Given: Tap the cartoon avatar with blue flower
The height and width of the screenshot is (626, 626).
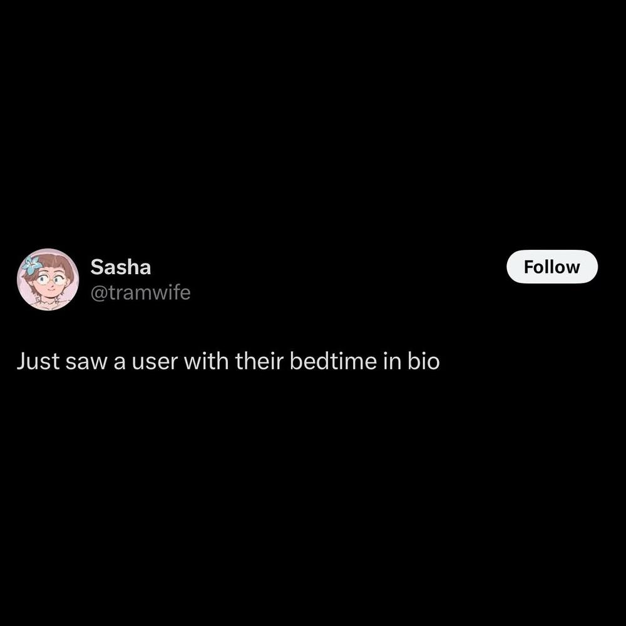Looking at the screenshot, I should 48,279.
